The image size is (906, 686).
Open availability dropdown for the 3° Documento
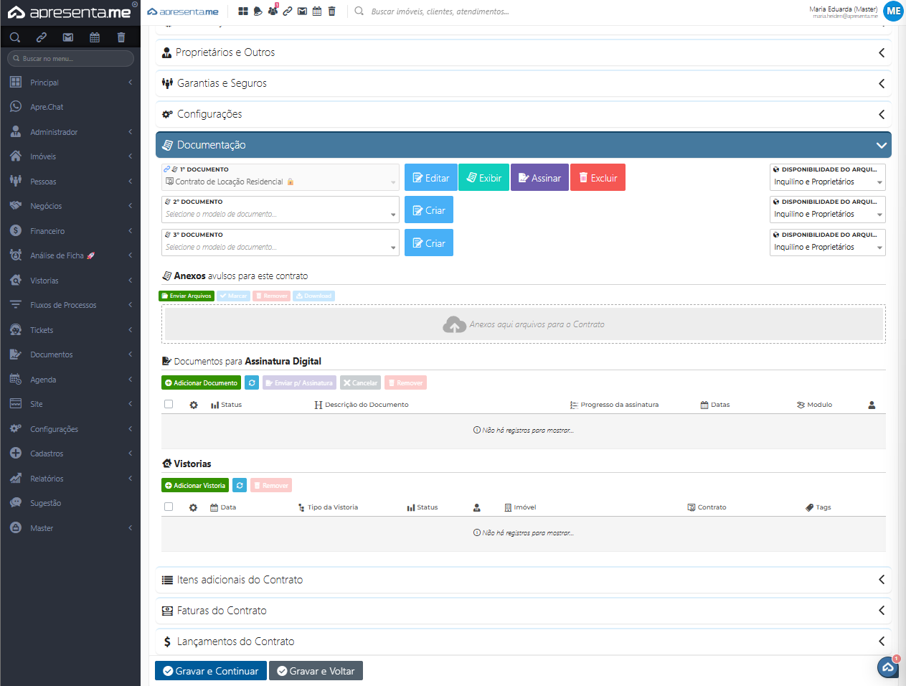tap(828, 247)
